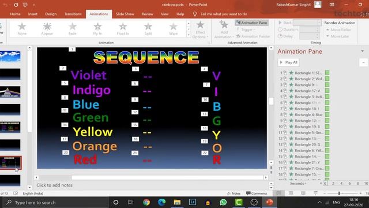Open the Transitions tab
The height and width of the screenshot is (208, 369).
(x=73, y=14)
